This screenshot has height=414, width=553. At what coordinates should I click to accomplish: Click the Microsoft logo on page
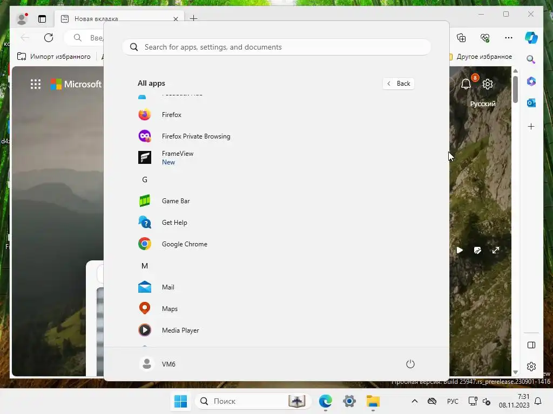click(76, 84)
